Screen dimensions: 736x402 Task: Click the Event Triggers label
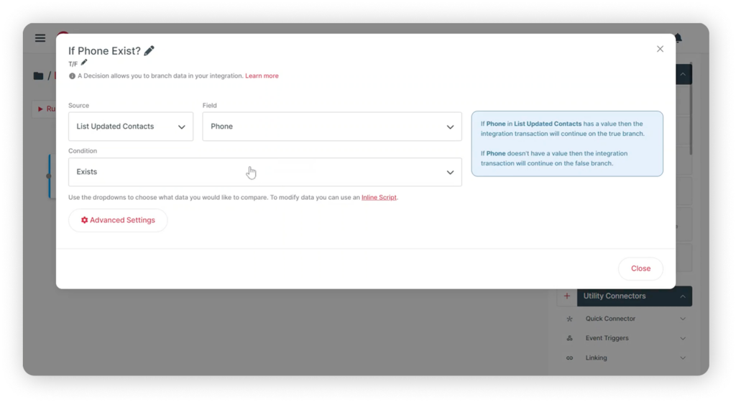coord(607,338)
